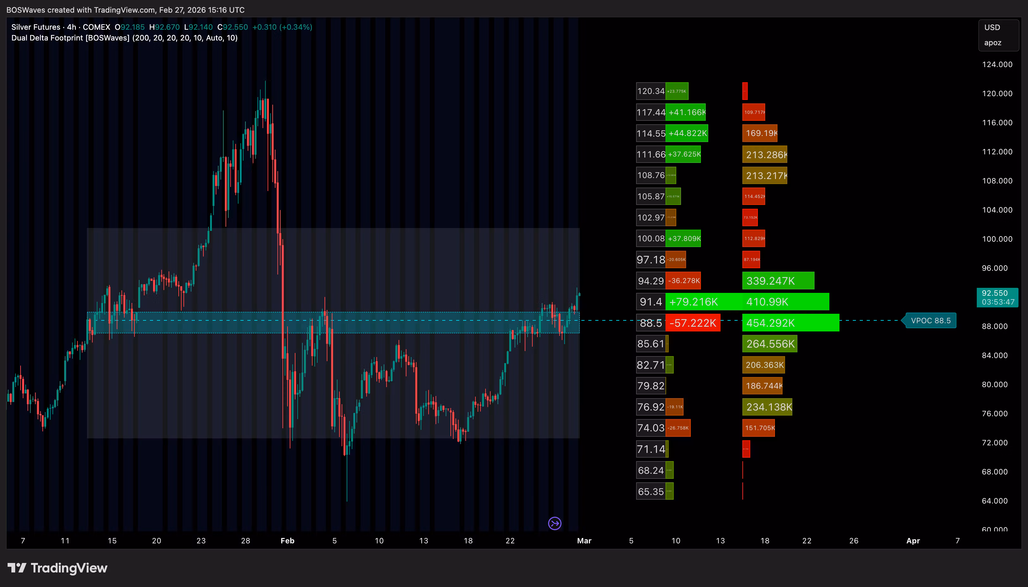Image resolution: width=1028 pixels, height=587 pixels.
Task: Open the USD currency selector
Action: [x=992, y=28]
